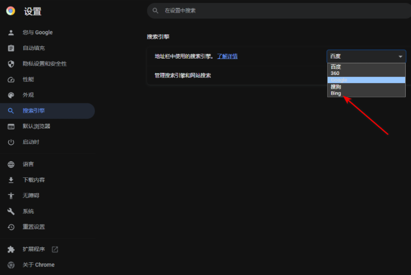
Task: Click the accessibility icon for 无障碍
Action: (11, 196)
